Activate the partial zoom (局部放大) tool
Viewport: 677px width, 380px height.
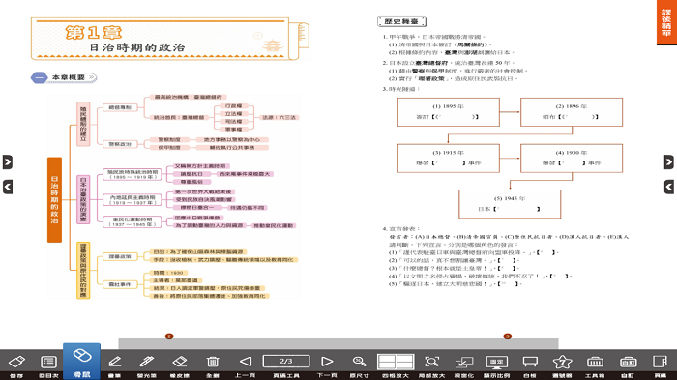click(431, 362)
